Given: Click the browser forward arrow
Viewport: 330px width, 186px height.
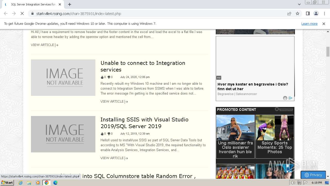Looking at the screenshot, I should pyautogui.click(x=14, y=13).
